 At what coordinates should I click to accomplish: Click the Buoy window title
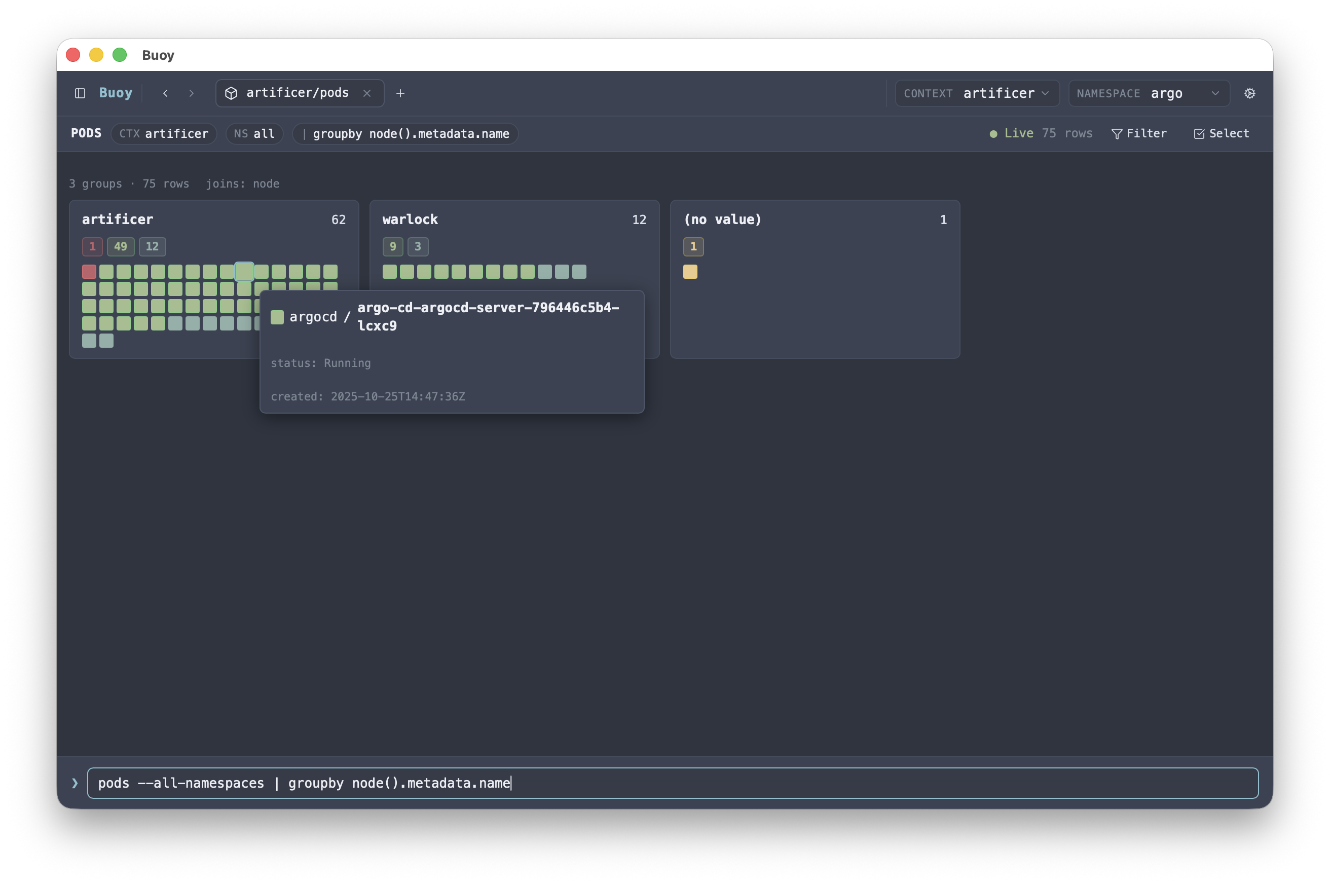point(158,55)
